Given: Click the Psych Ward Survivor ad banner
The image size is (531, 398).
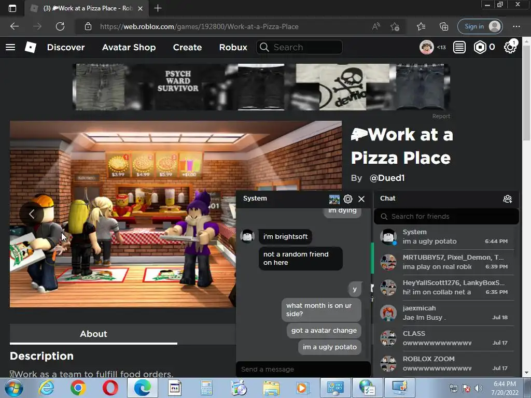Looking at the screenshot, I should pos(261,87).
